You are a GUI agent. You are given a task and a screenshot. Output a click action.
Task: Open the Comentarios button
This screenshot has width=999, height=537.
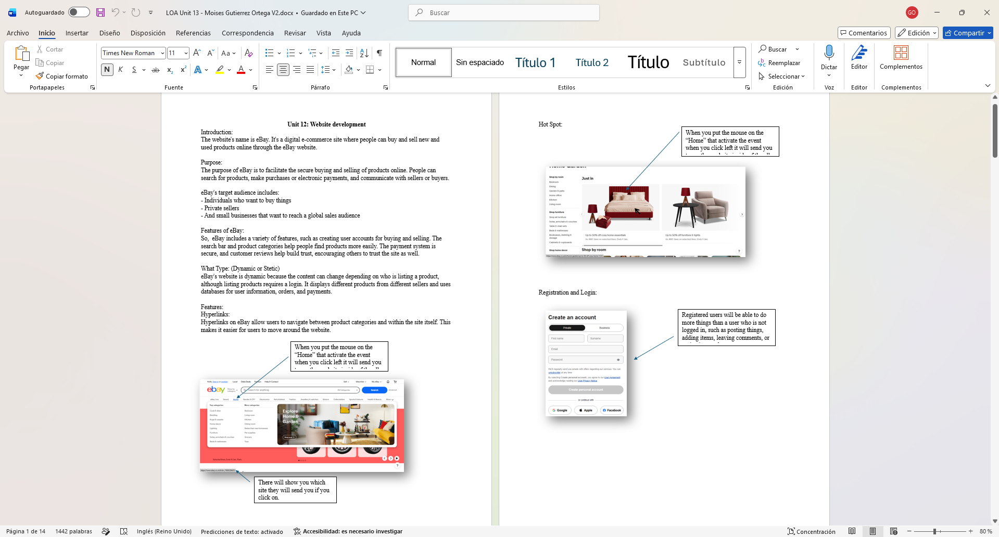point(864,33)
